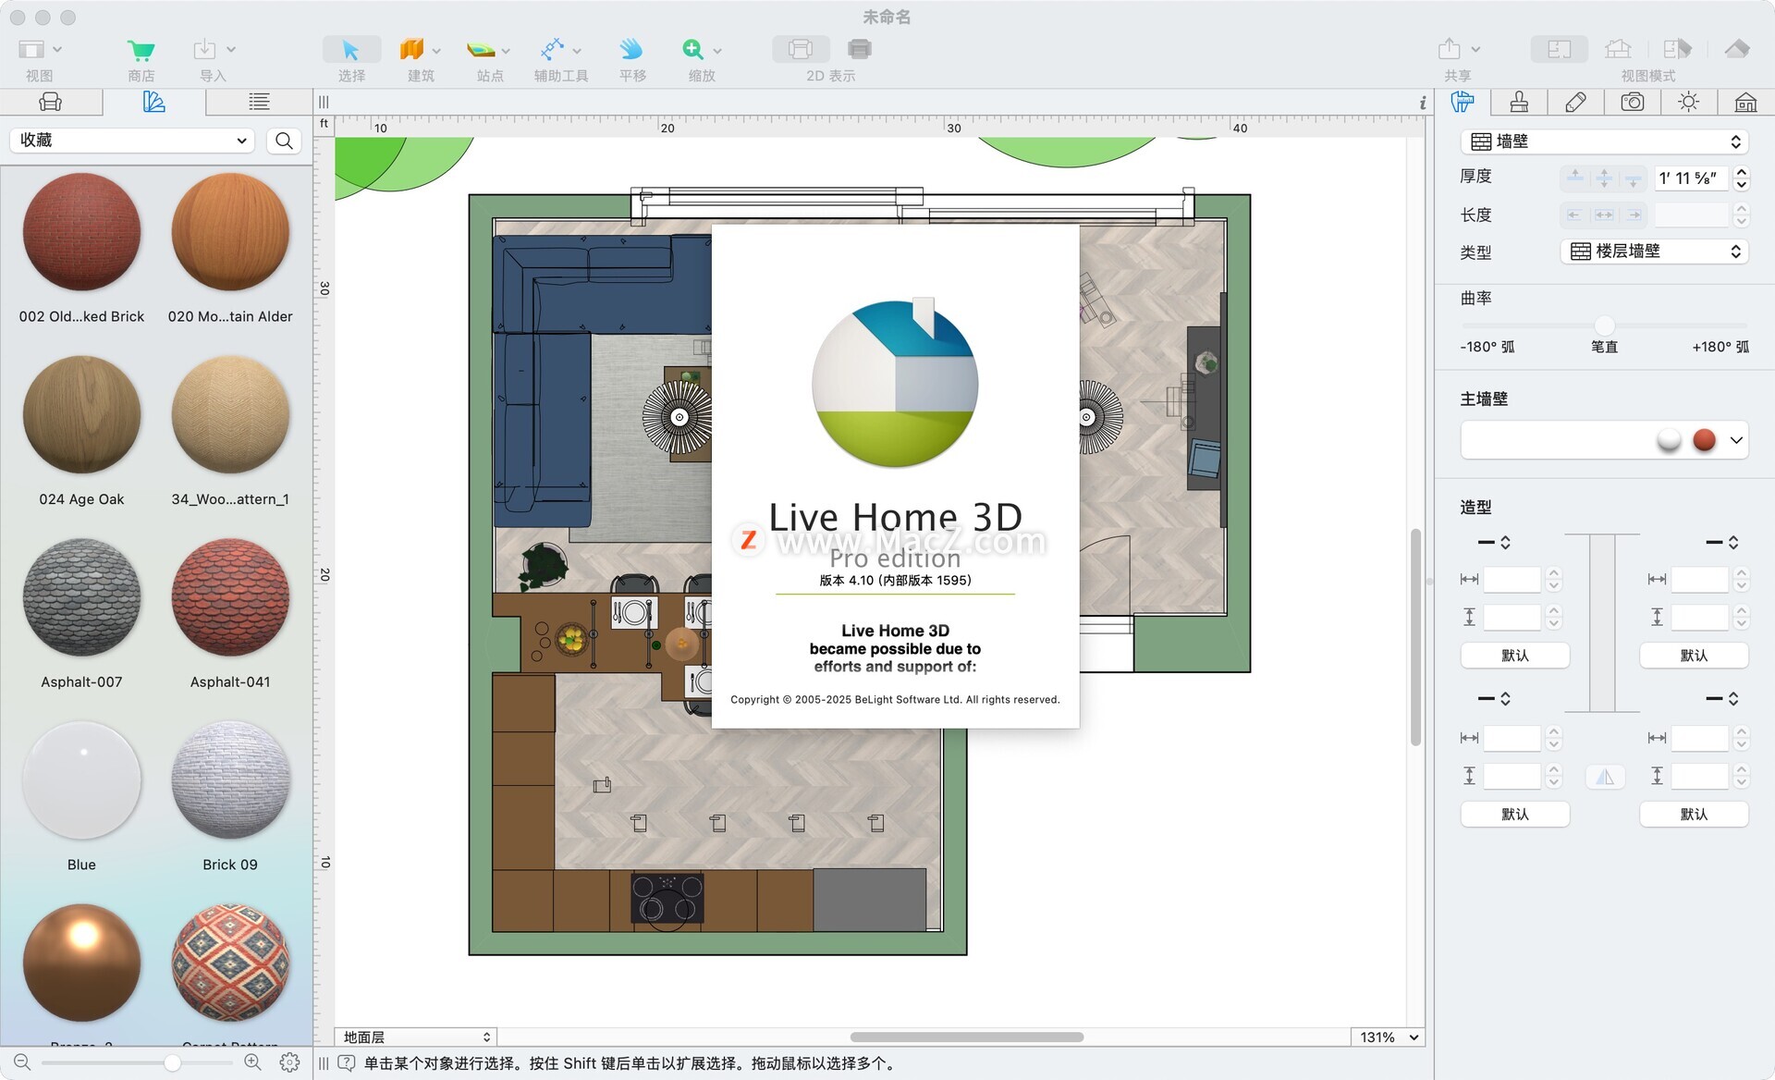
Task: Click the info 'i' icon above the ruler
Action: click(1422, 103)
